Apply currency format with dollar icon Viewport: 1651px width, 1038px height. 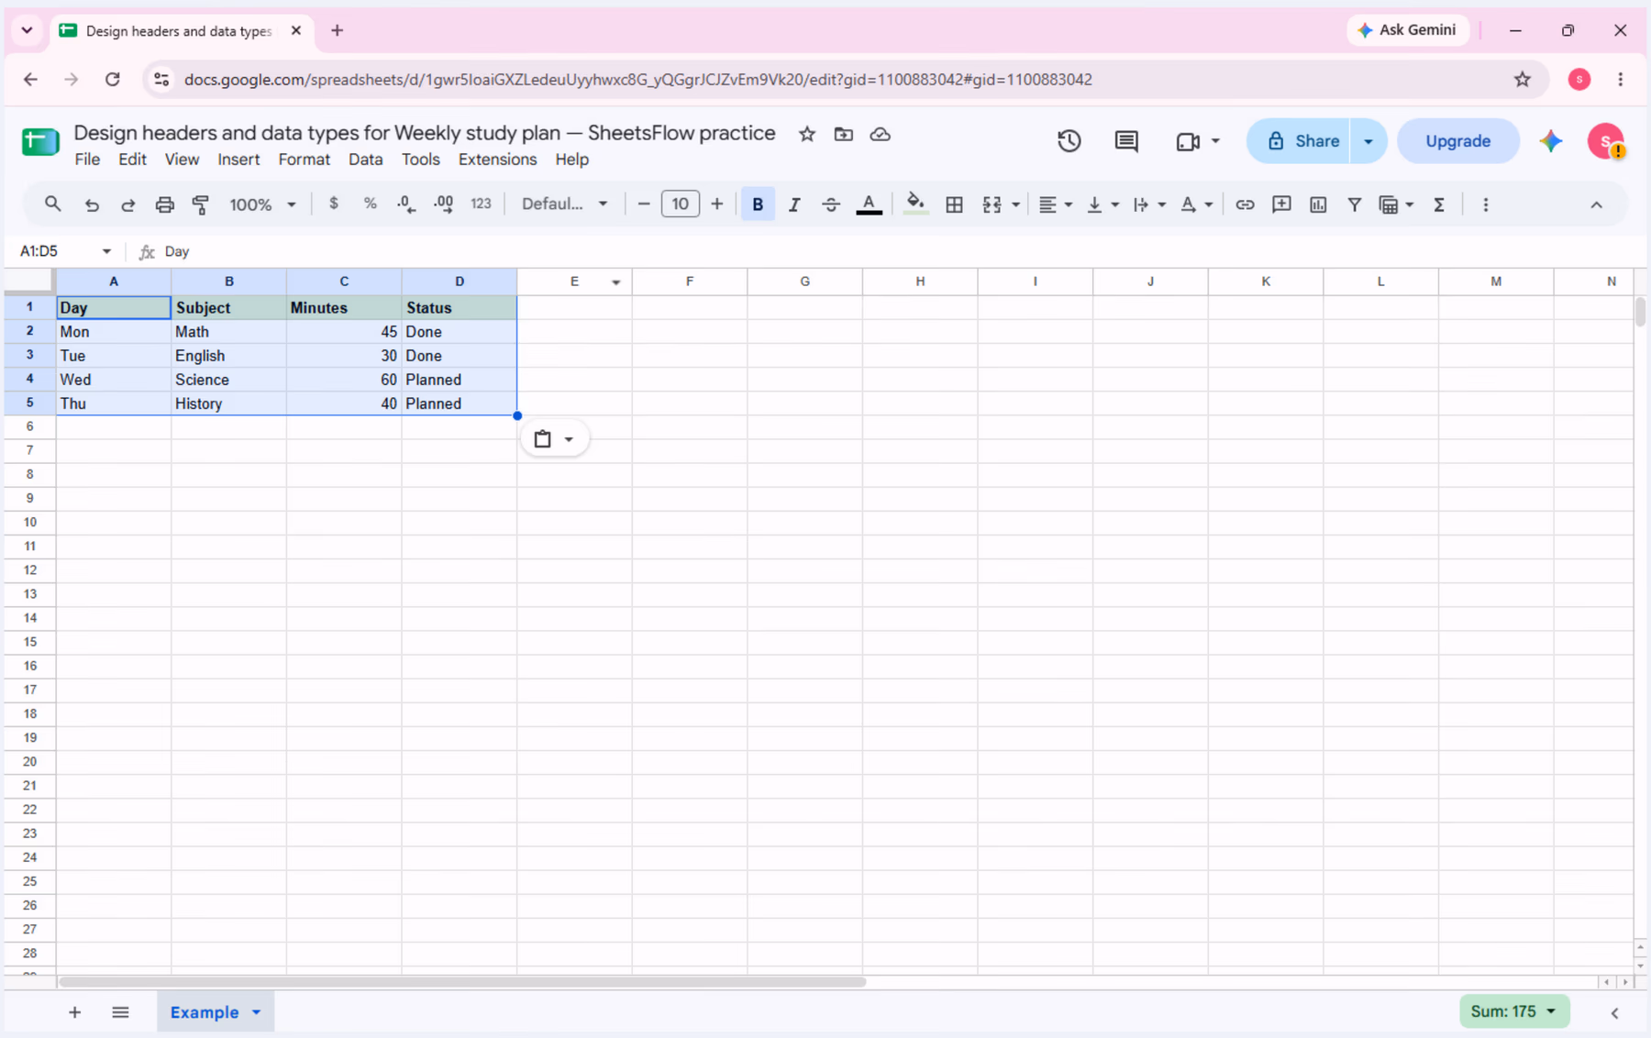click(x=334, y=204)
